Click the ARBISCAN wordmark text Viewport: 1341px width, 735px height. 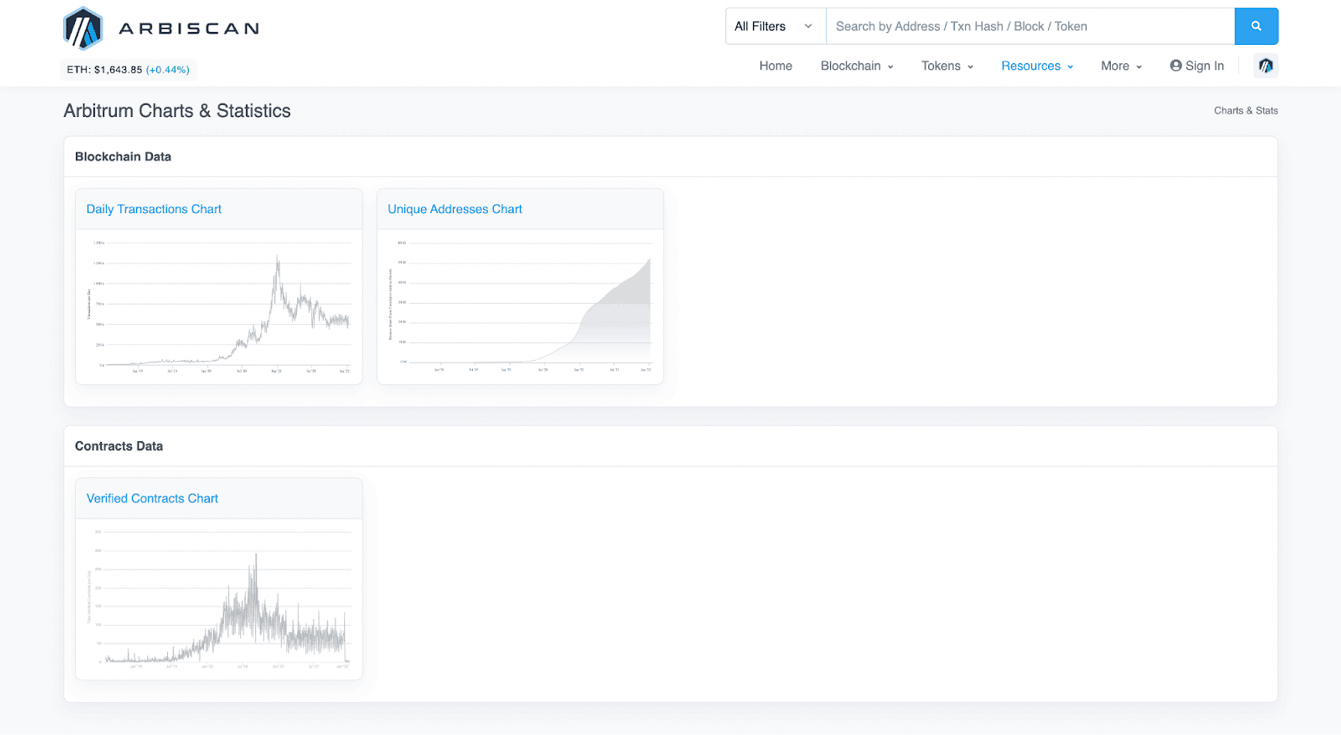click(189, 28)
